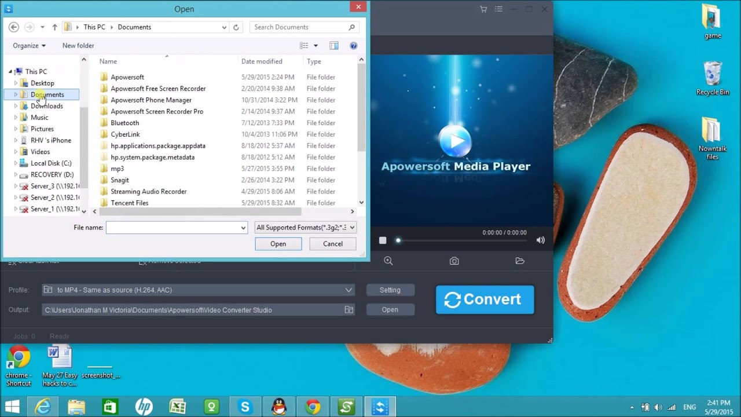
Task: Open snapshot folder icon under preview
Action: point(520,261)
